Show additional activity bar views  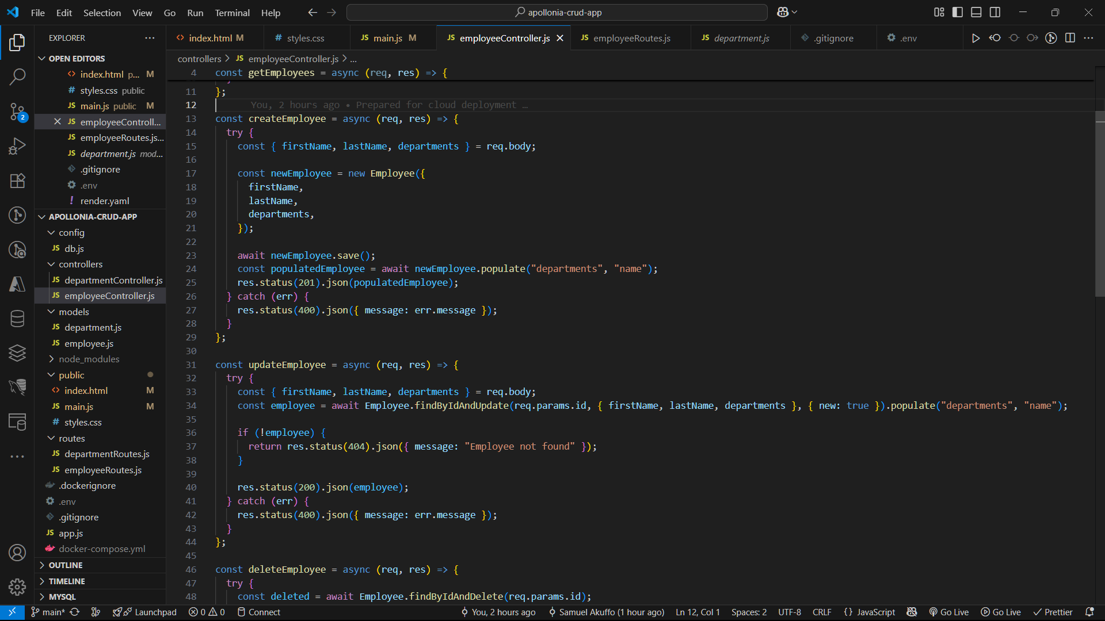(x=17, y=457)
